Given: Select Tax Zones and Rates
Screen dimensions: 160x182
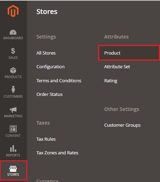Looking at the screenshot, I should tap(57, 153).
